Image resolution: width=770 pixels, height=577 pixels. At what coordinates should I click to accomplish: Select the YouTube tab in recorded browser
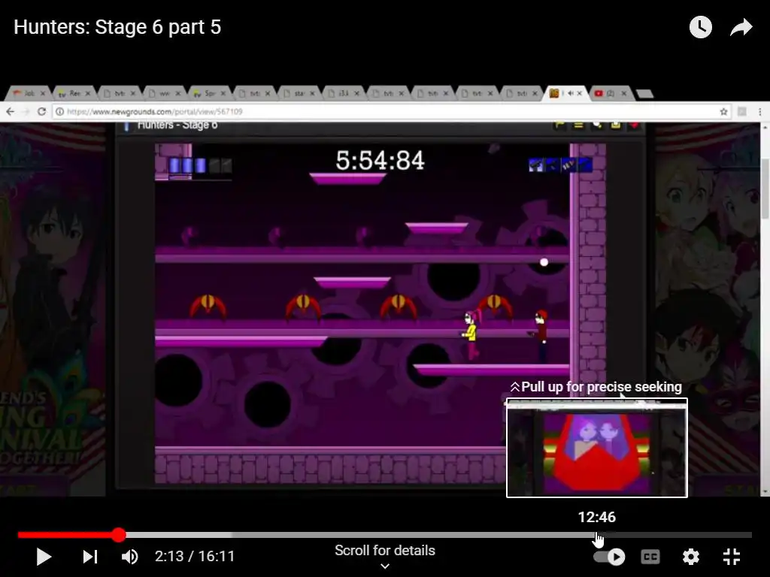click(611, 92)
